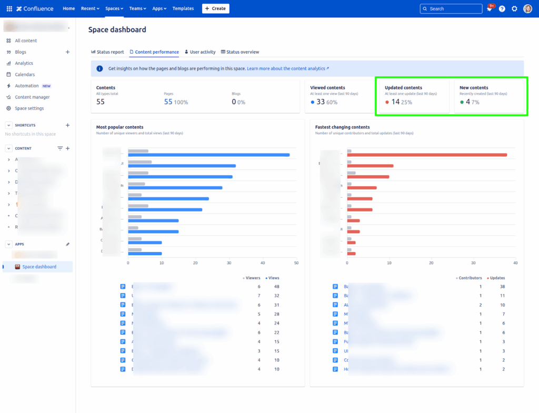Open the help question mark icon
This screenshot has width=539, height=413.
(502, 8)
